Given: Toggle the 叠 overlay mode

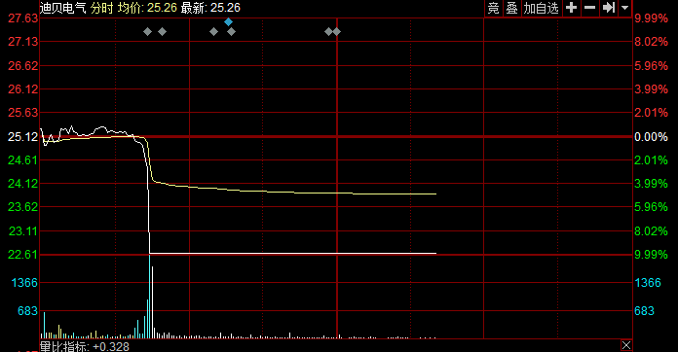Looking at the screenshot, I should [x=511, y=8].
